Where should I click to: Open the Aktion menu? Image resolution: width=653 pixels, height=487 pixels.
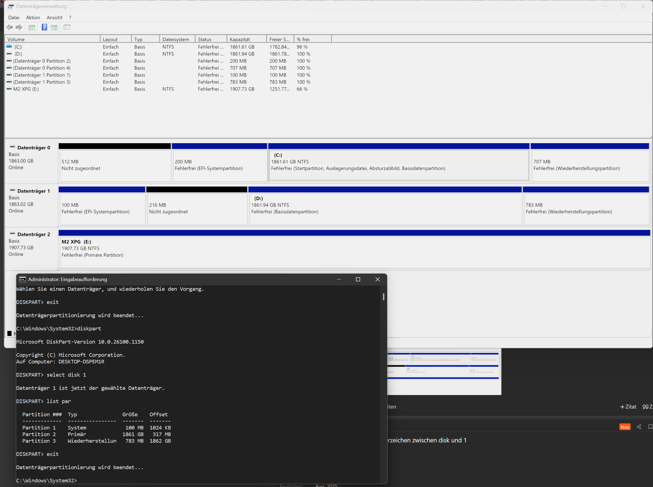coord(33,18)
